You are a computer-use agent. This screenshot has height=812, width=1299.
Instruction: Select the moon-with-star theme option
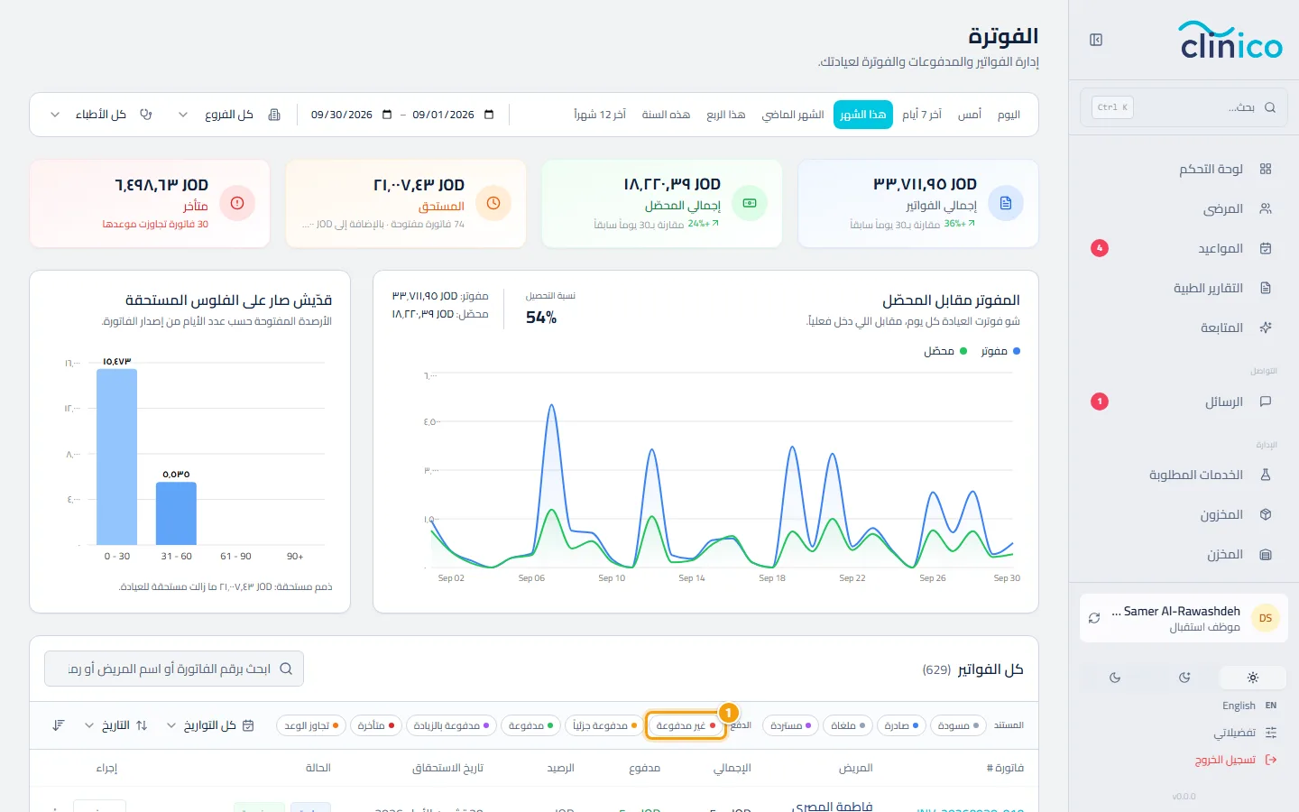1184,678
